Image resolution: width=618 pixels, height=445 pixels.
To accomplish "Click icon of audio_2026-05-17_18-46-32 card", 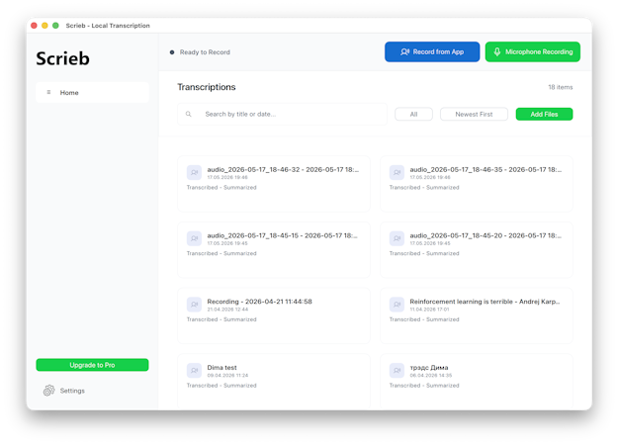I will click(195, 172).
